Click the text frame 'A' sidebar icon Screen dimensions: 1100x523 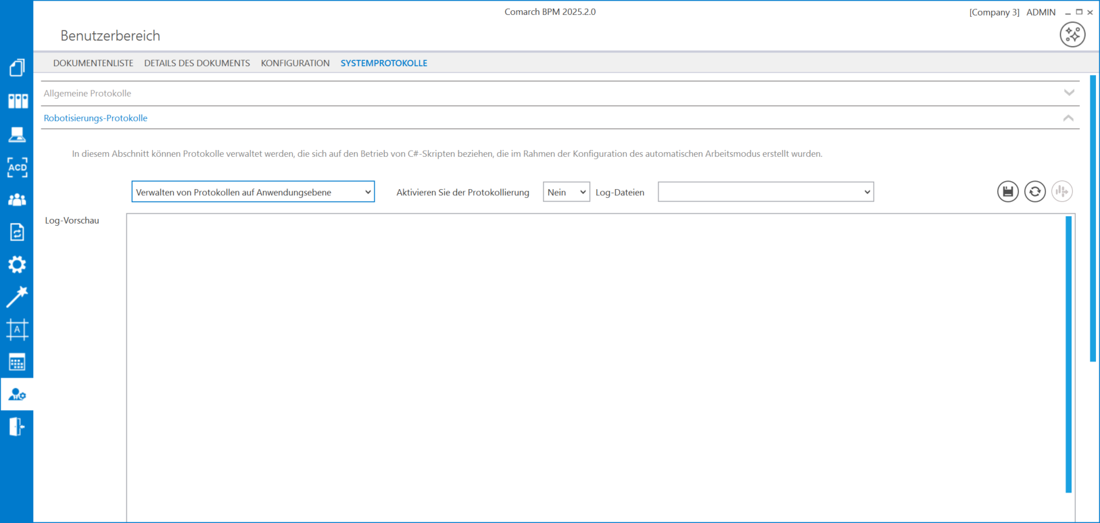(17, 329)
